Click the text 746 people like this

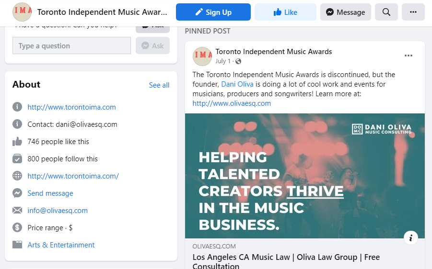point(58,142)
